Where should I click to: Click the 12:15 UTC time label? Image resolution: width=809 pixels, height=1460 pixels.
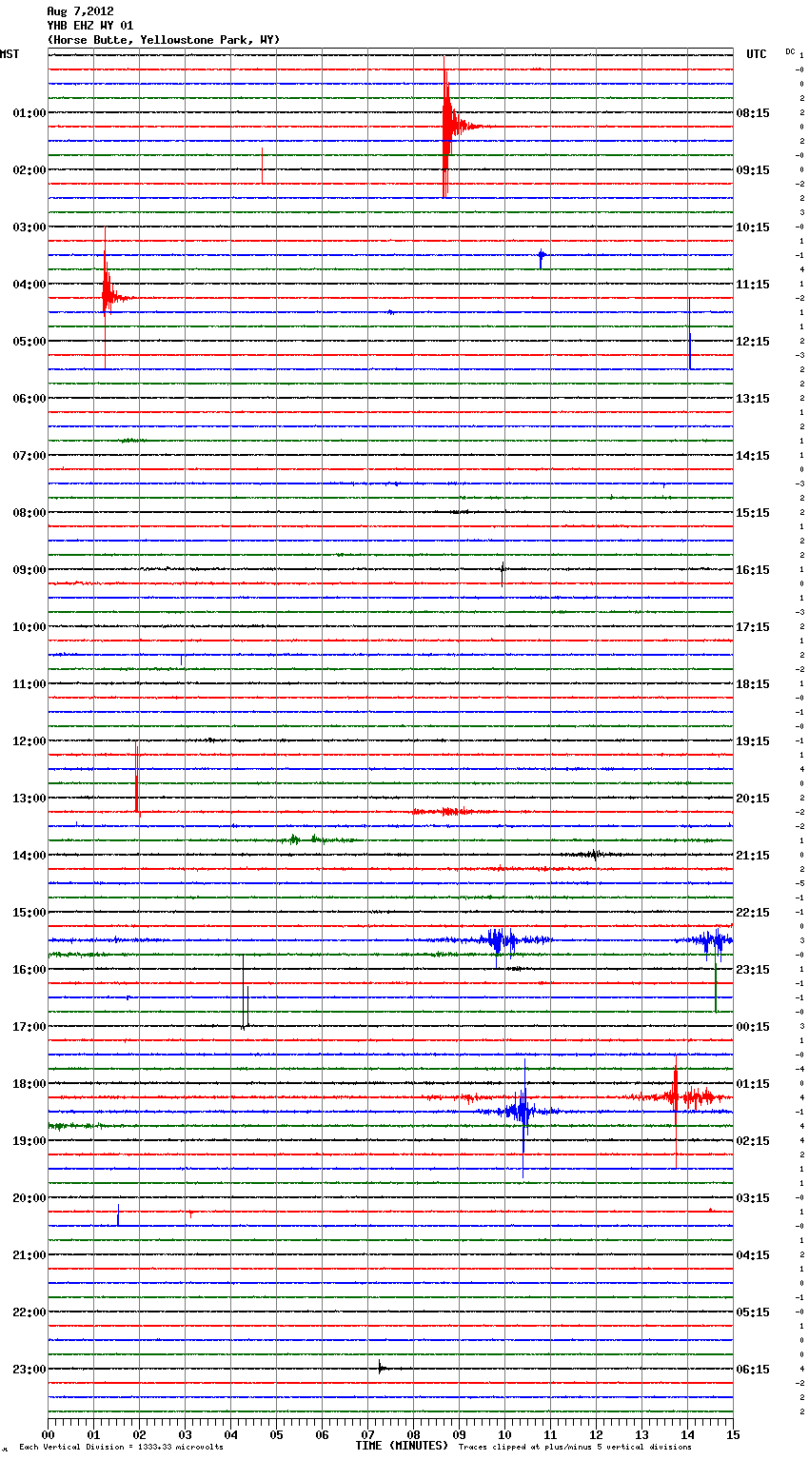pyautogui.click(x=753, y=341)
